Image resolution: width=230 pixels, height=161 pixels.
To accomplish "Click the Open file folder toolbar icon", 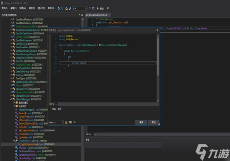I will point(66,8).
